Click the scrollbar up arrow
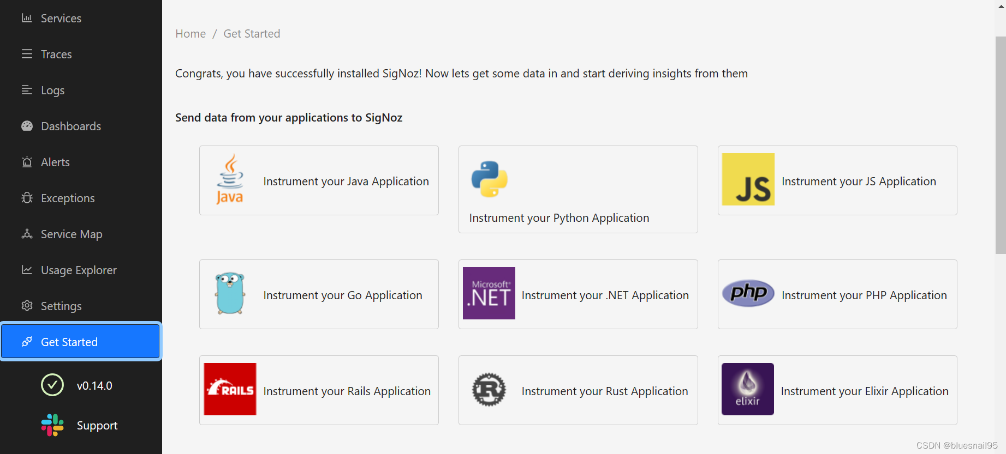Image resolution: width=1006 pixels, height=454 pixels. (x=1001, y=6)
